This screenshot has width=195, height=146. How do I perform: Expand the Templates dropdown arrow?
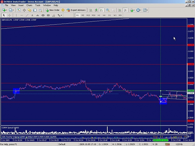coord(147,10)
